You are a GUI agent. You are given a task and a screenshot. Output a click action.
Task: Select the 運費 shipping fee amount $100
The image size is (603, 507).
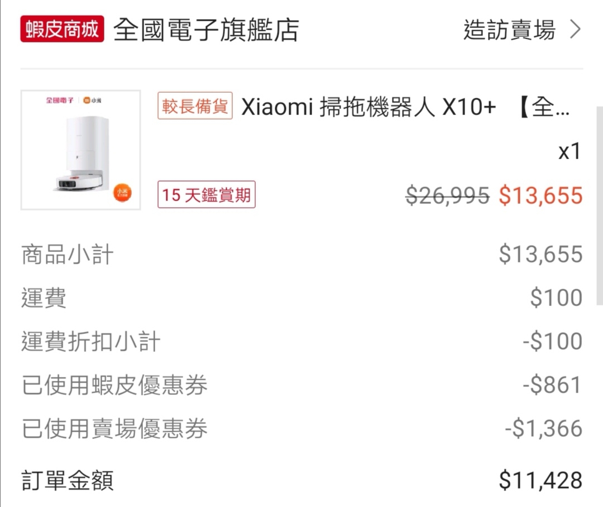556,298
